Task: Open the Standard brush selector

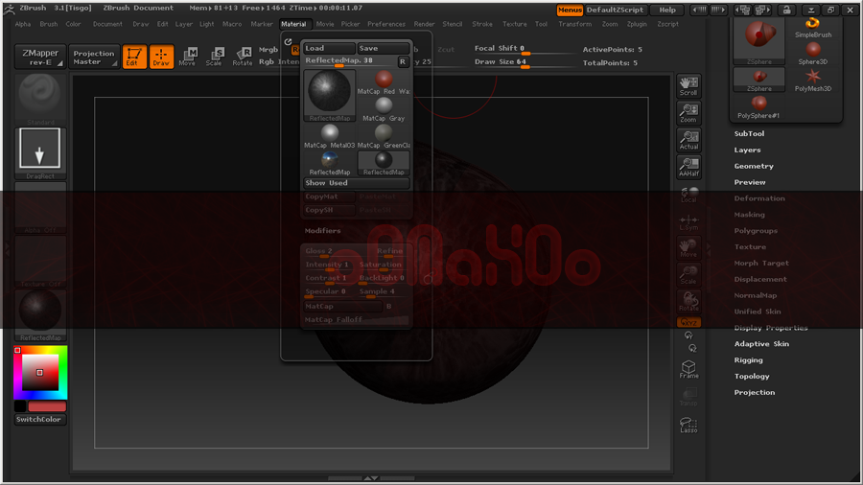Action: [x=40, y=99]
